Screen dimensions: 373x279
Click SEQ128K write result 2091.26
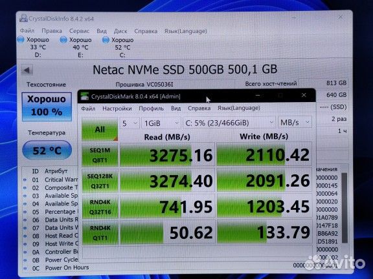pyautogui.click(x=264, y=180)
